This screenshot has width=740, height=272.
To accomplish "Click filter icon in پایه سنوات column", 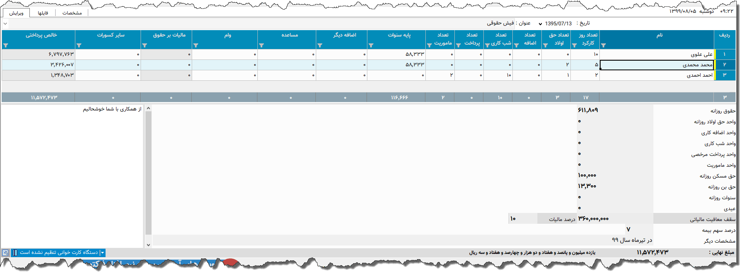I will click(371, 45).
